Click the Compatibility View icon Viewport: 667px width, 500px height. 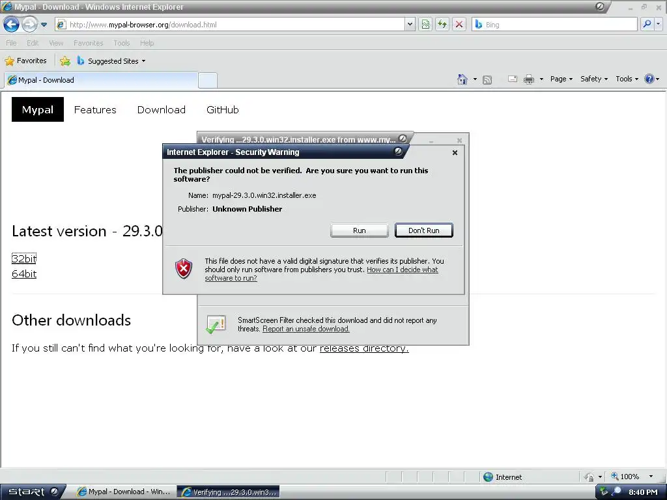(x=425, y=24)
